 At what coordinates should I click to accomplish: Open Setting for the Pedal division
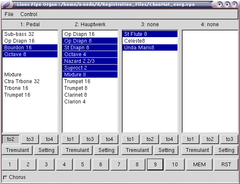click(46, 150)
